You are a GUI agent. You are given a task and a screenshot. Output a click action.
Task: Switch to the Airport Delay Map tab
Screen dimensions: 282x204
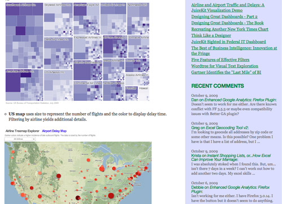(x=54, y=131)
